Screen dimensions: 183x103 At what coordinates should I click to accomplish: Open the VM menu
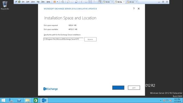click(x=38, y=2)
